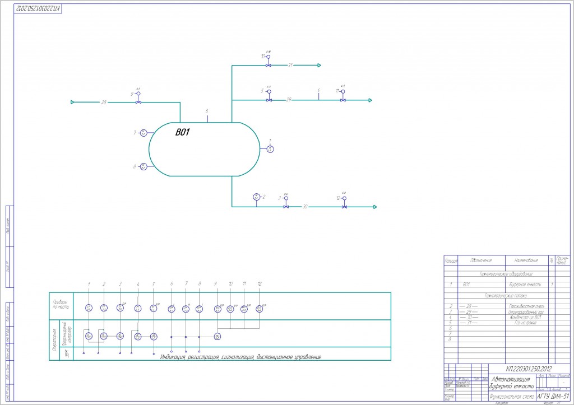Click 'Конденсат из В01' specification cell
The height and width of the screenshot is (405, 574).
point(526,318)
